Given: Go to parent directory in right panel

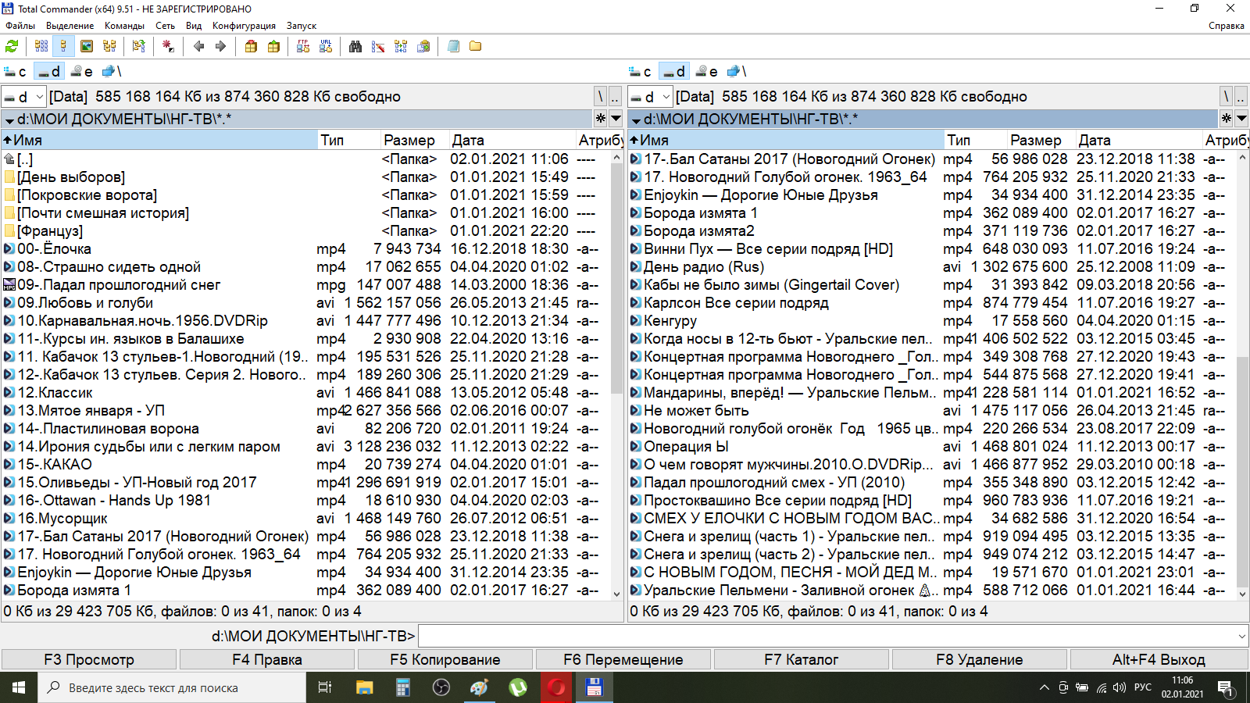Looking at the screenshot, I should coord(1241,97).
